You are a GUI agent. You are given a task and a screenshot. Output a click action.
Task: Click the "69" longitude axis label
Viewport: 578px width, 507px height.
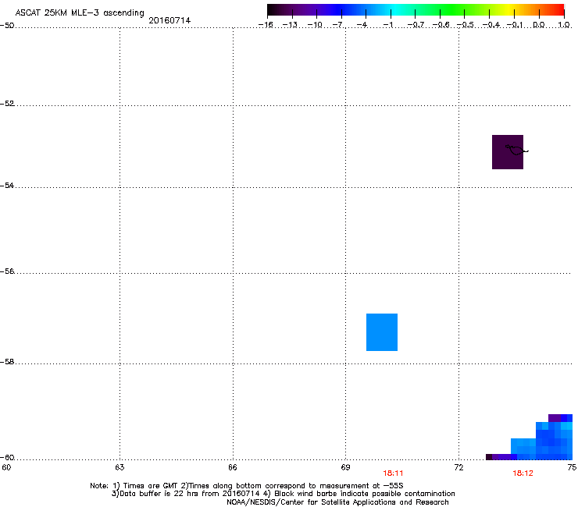[x=345, y=467]
